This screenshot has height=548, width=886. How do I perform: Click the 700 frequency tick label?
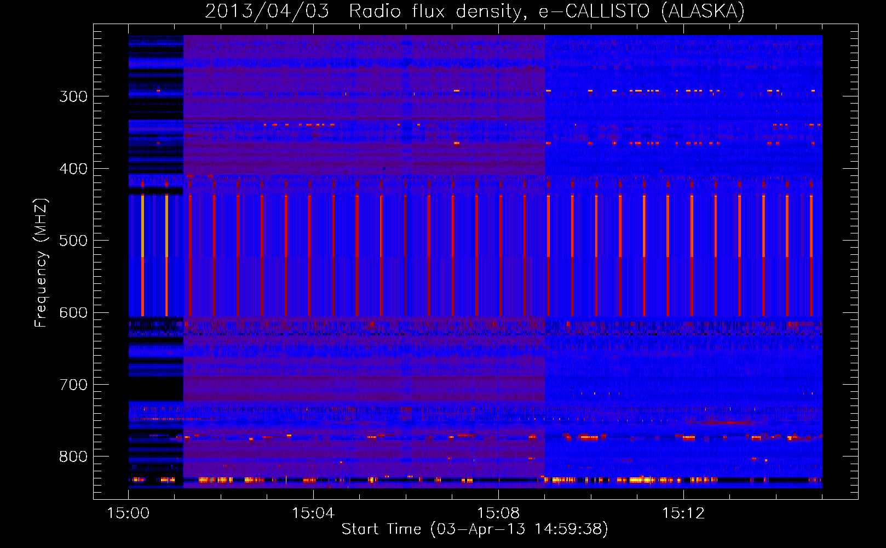click(x=73, y=385)
